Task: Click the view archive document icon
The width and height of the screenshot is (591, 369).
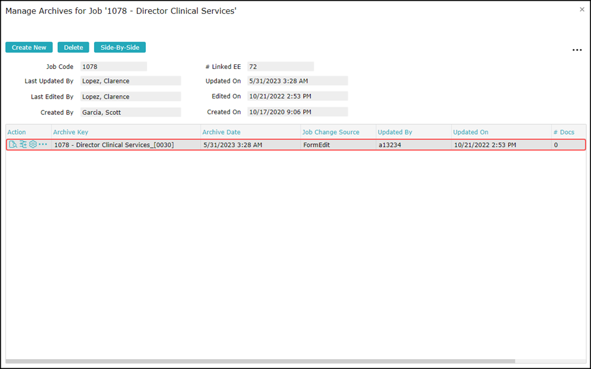Action: pyautogui.click(x=12, y=144)
